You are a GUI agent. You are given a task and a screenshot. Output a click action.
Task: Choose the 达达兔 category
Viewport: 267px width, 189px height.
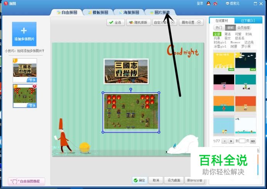coord(249,42)
